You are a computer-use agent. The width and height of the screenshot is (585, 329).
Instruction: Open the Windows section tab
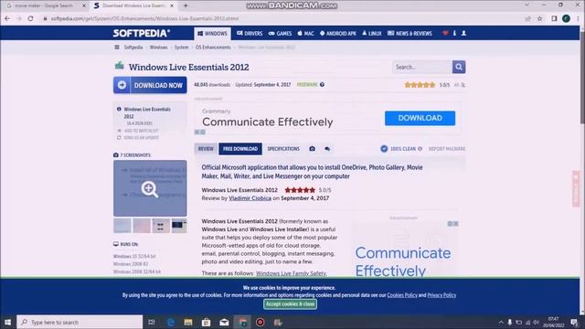point(212,34)
